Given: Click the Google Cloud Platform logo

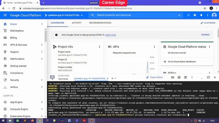Looking at the screenshot, I should click(x=26, y=15).
